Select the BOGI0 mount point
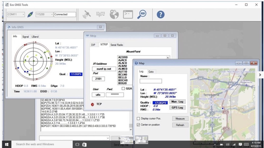The width and height of the screenshot is (264, 148). 122,83
